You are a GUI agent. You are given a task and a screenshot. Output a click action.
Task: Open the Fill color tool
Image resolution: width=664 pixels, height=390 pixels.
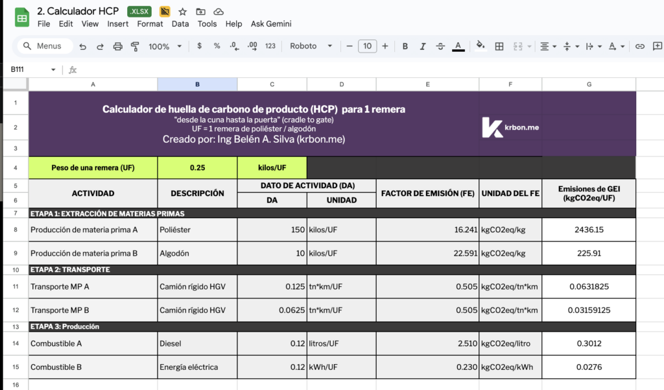pyautogui.click(x=480, y=46)
